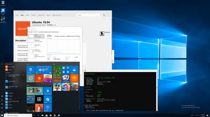Open the Store account profile icon
210x117 pixels.
[x=104, y=15]
